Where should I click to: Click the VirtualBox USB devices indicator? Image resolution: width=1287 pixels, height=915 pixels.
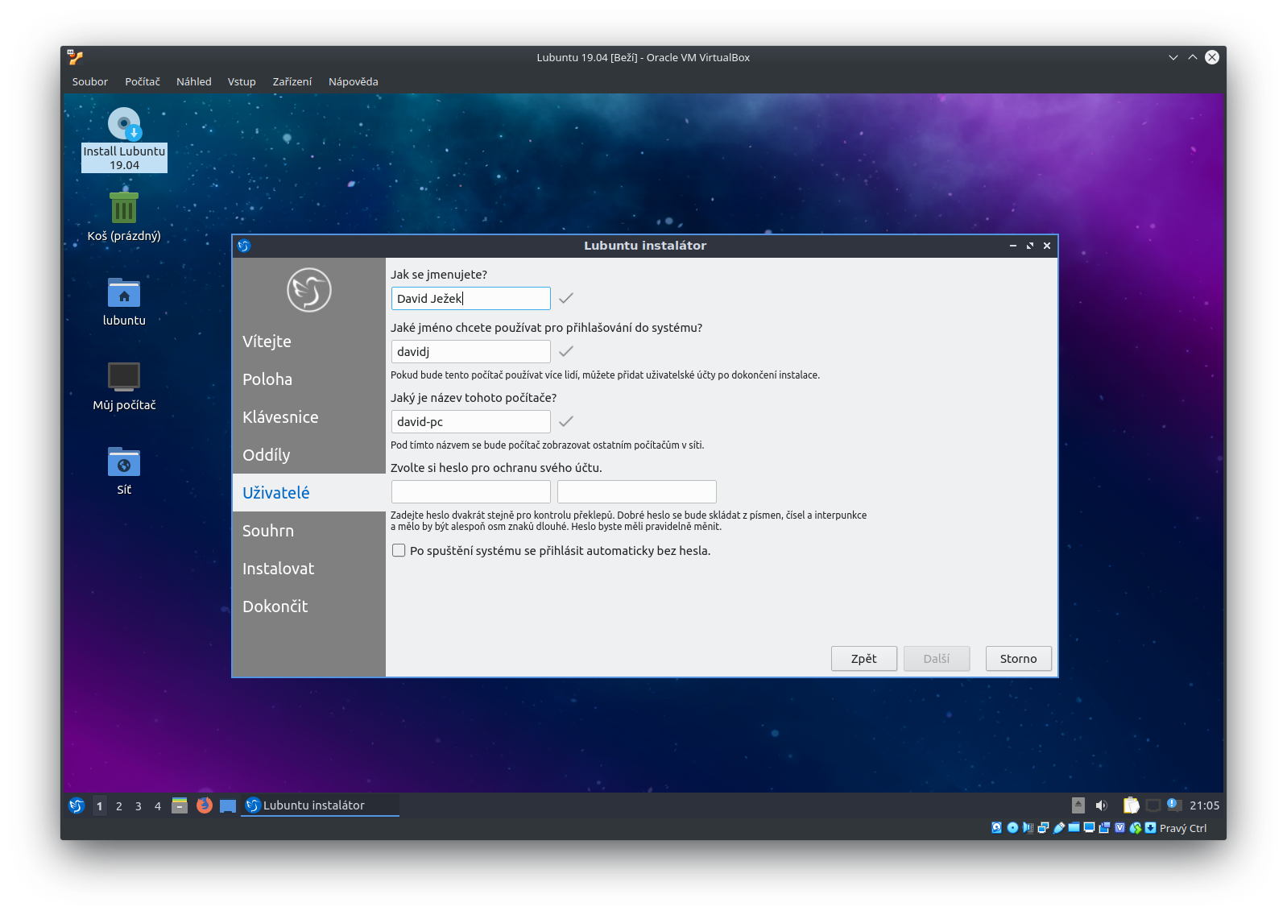(1058, 828)
